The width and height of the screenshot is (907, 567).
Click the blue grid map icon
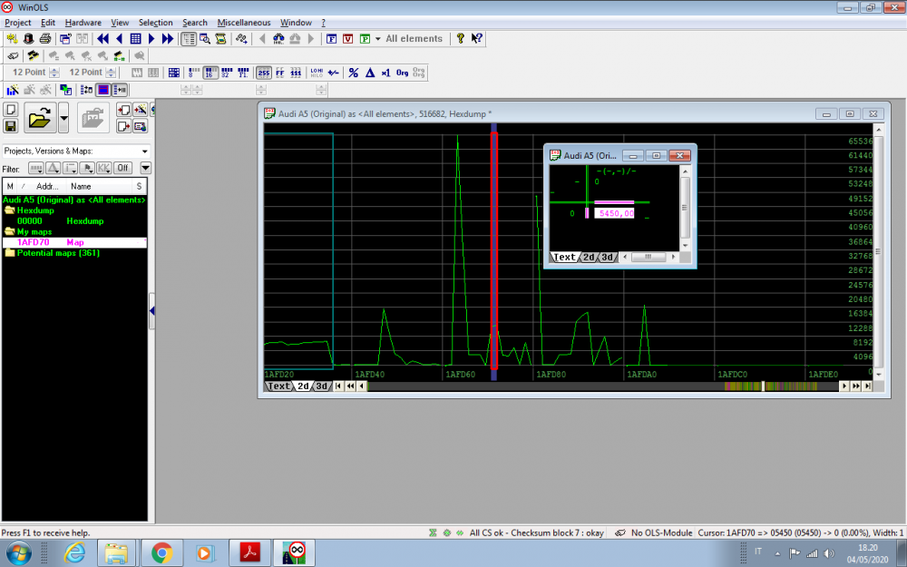tap(135, 39)
